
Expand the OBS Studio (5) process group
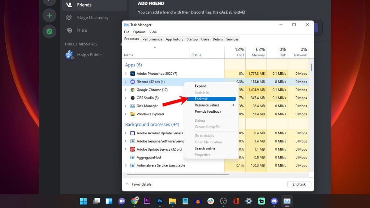(x=126, y=98)
